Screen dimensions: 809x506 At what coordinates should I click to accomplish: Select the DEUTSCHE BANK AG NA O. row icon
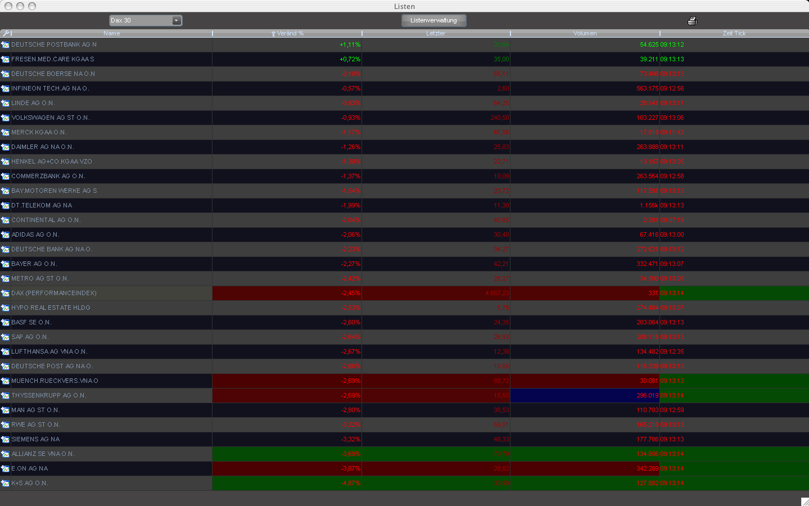click(x=5, y=249)
